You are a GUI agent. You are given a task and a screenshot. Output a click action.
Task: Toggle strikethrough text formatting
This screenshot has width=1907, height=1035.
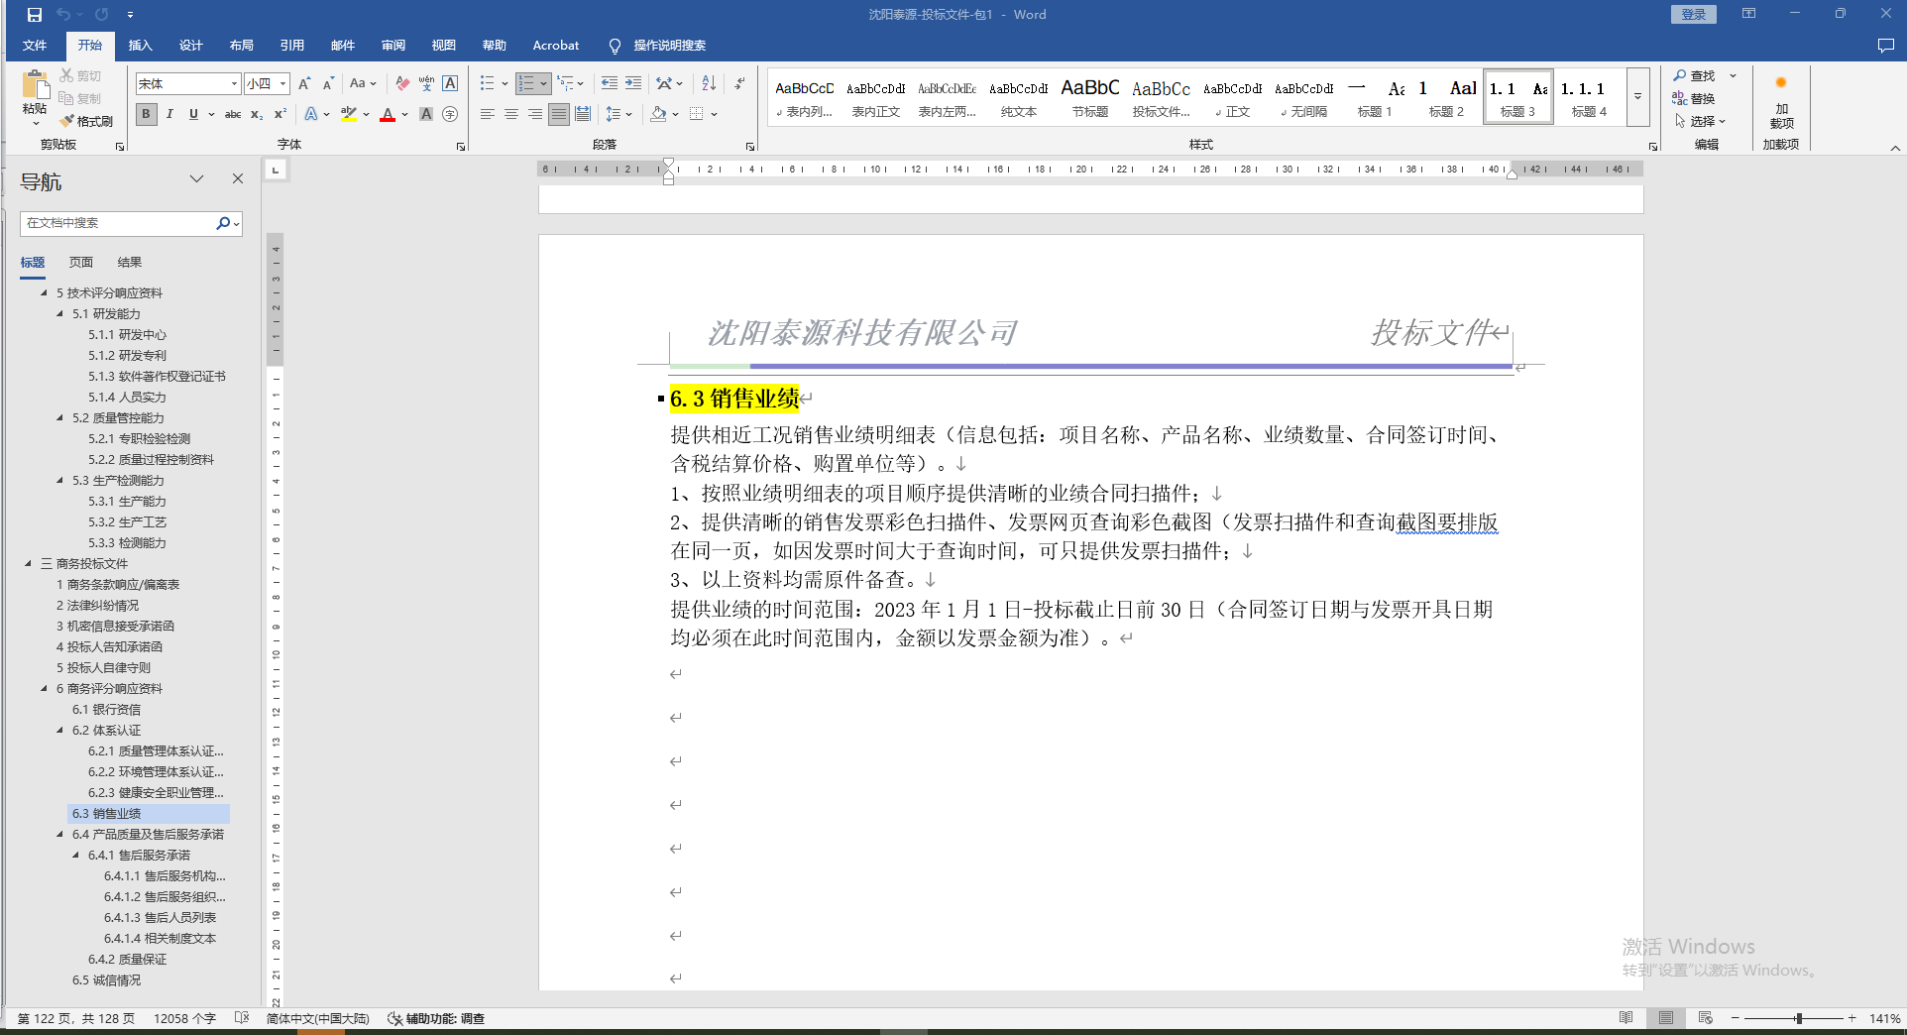click(233, 114)
